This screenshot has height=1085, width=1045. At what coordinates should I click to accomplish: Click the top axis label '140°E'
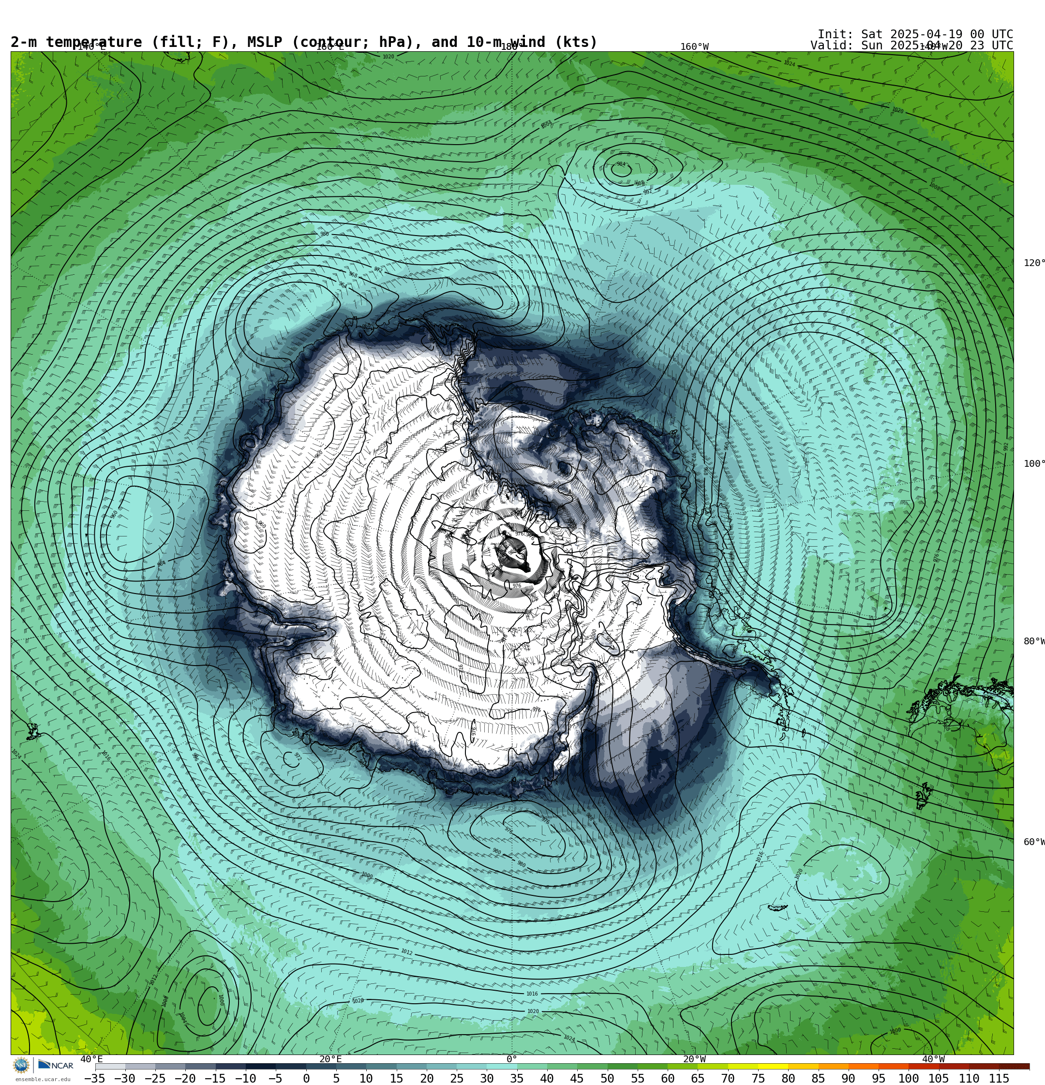pos(91,46)
